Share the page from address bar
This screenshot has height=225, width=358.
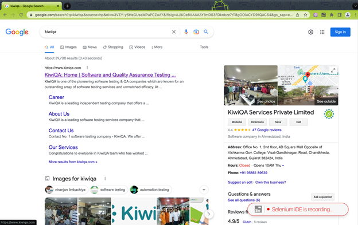(297, 15)
